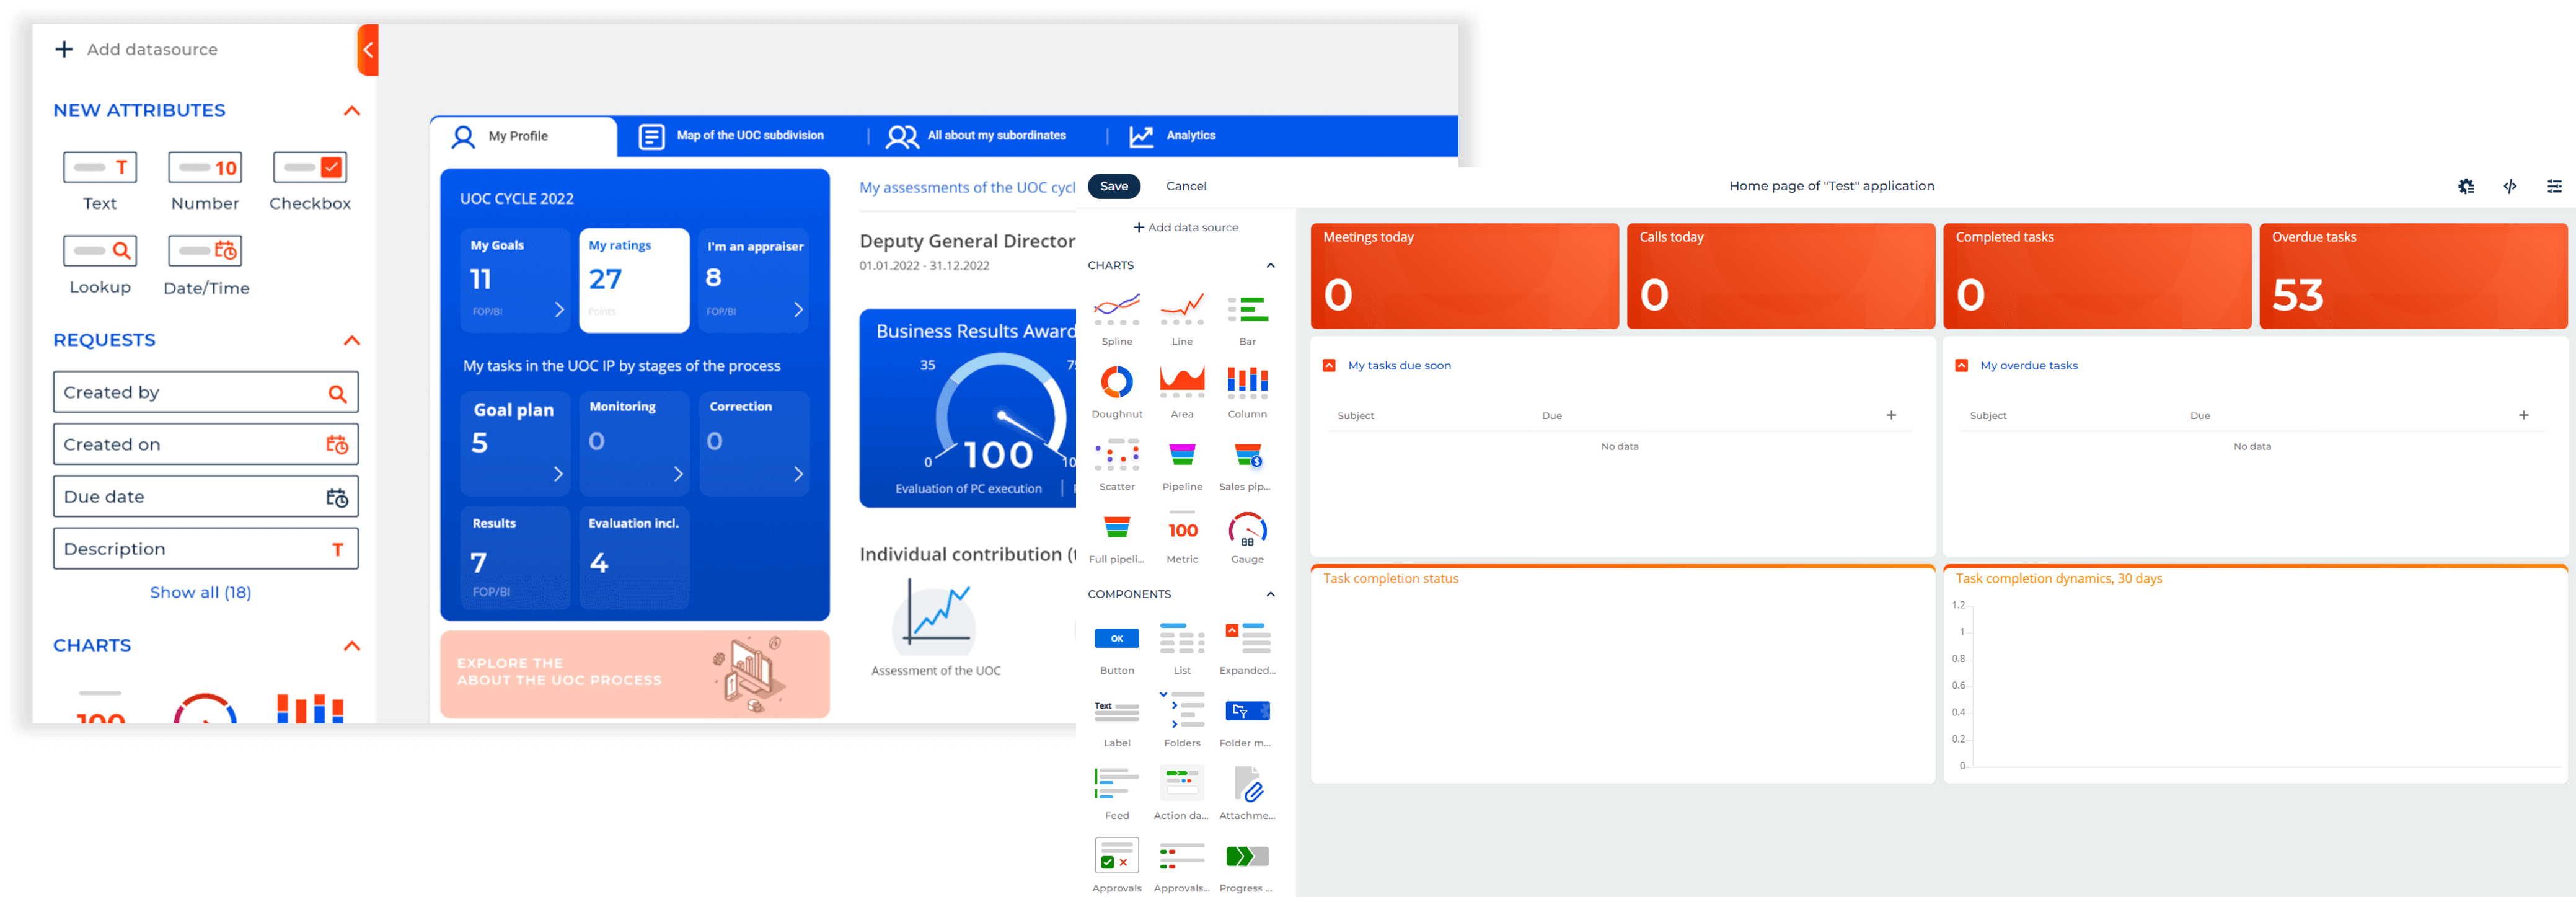Viewport: 2576px width, 897px height.
Task: Collapse My tasks due soon list
Action: click(x=1329, y=366)
